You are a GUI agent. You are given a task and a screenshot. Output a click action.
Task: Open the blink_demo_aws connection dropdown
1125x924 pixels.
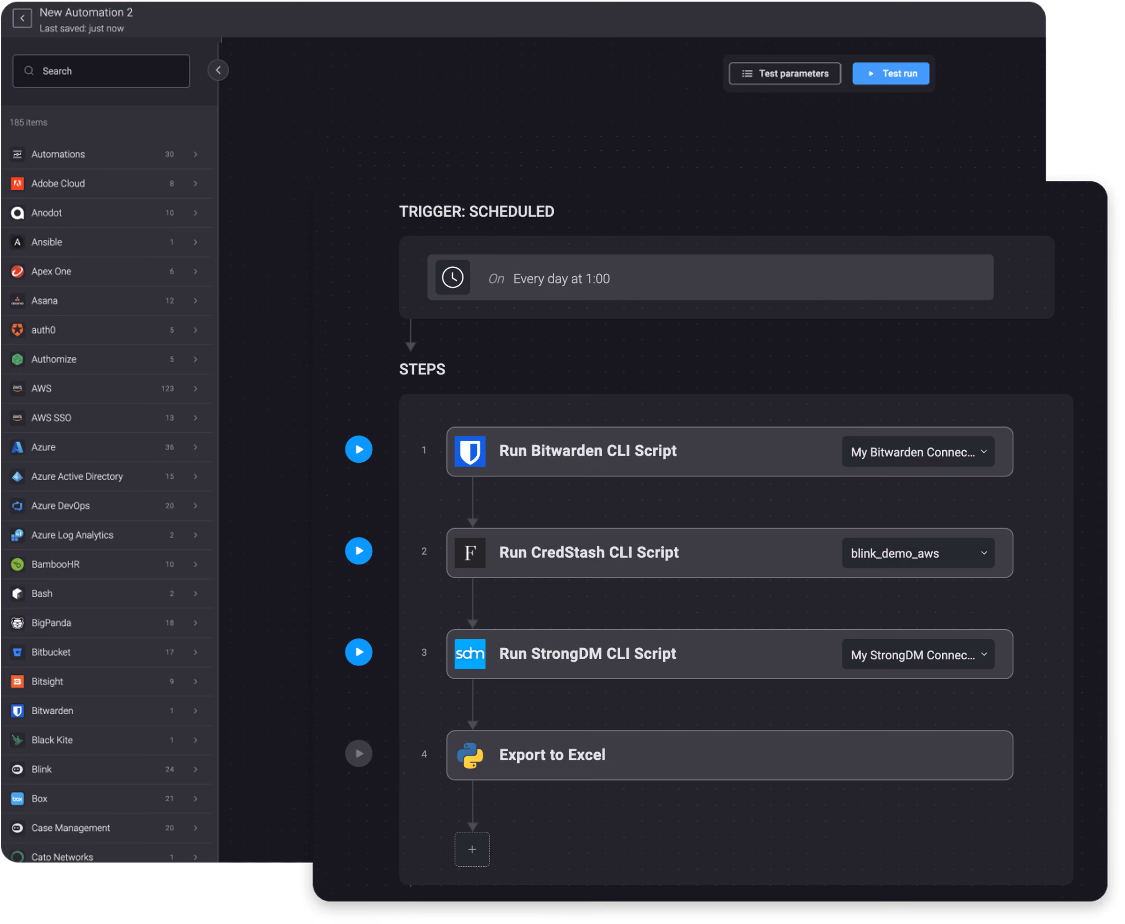(x=918, y=553)
